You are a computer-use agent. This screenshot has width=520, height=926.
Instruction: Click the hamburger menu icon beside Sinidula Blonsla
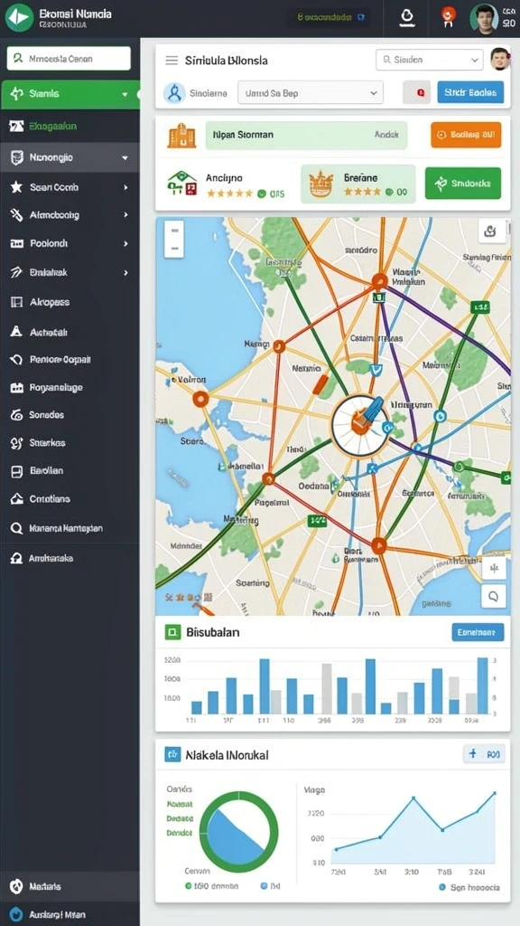point(172,61)
